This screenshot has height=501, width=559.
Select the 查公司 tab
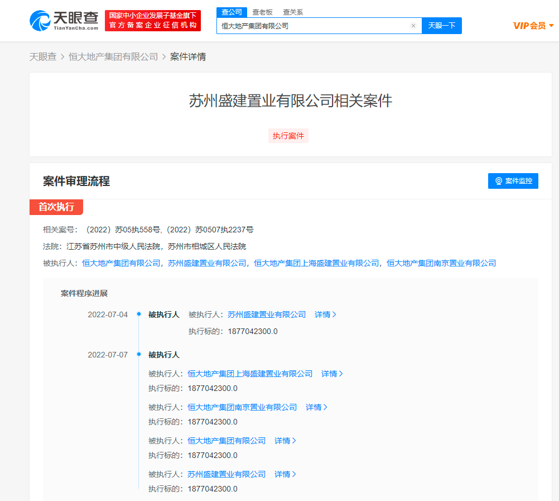[231, 12]
